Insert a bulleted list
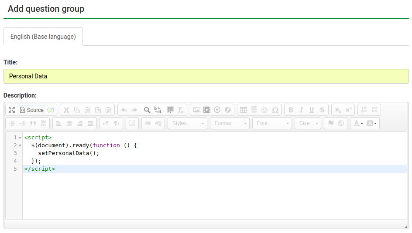This screenshot has height=233, width=412. 374,110
